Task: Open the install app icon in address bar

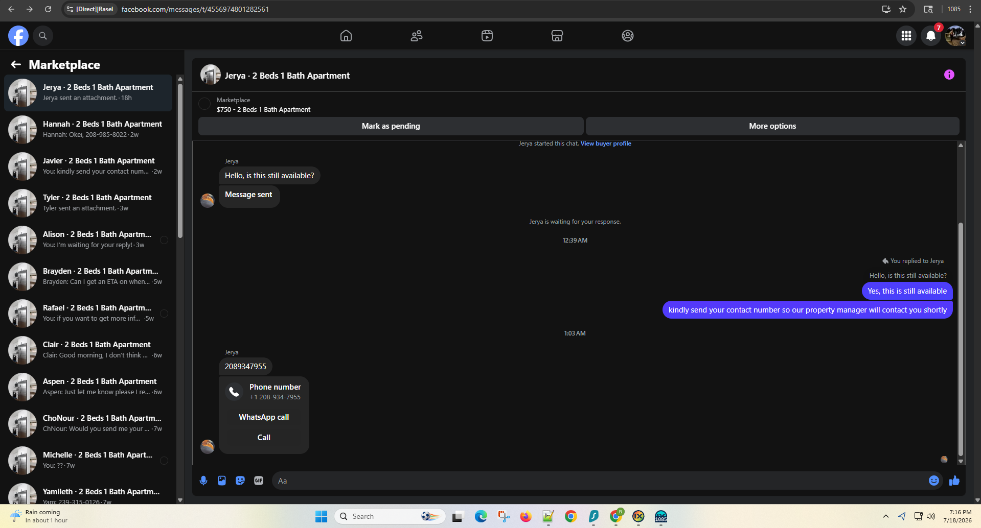Action: (886, 9)
